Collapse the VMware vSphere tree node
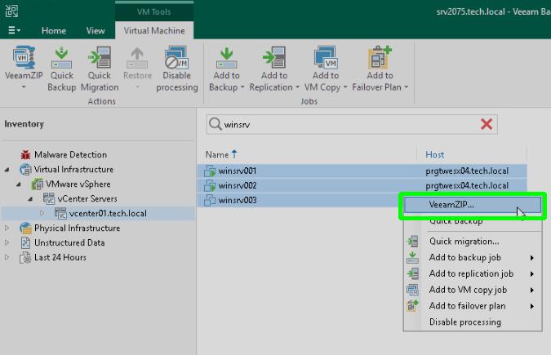The image size is (551, 355). pos(19,184)
